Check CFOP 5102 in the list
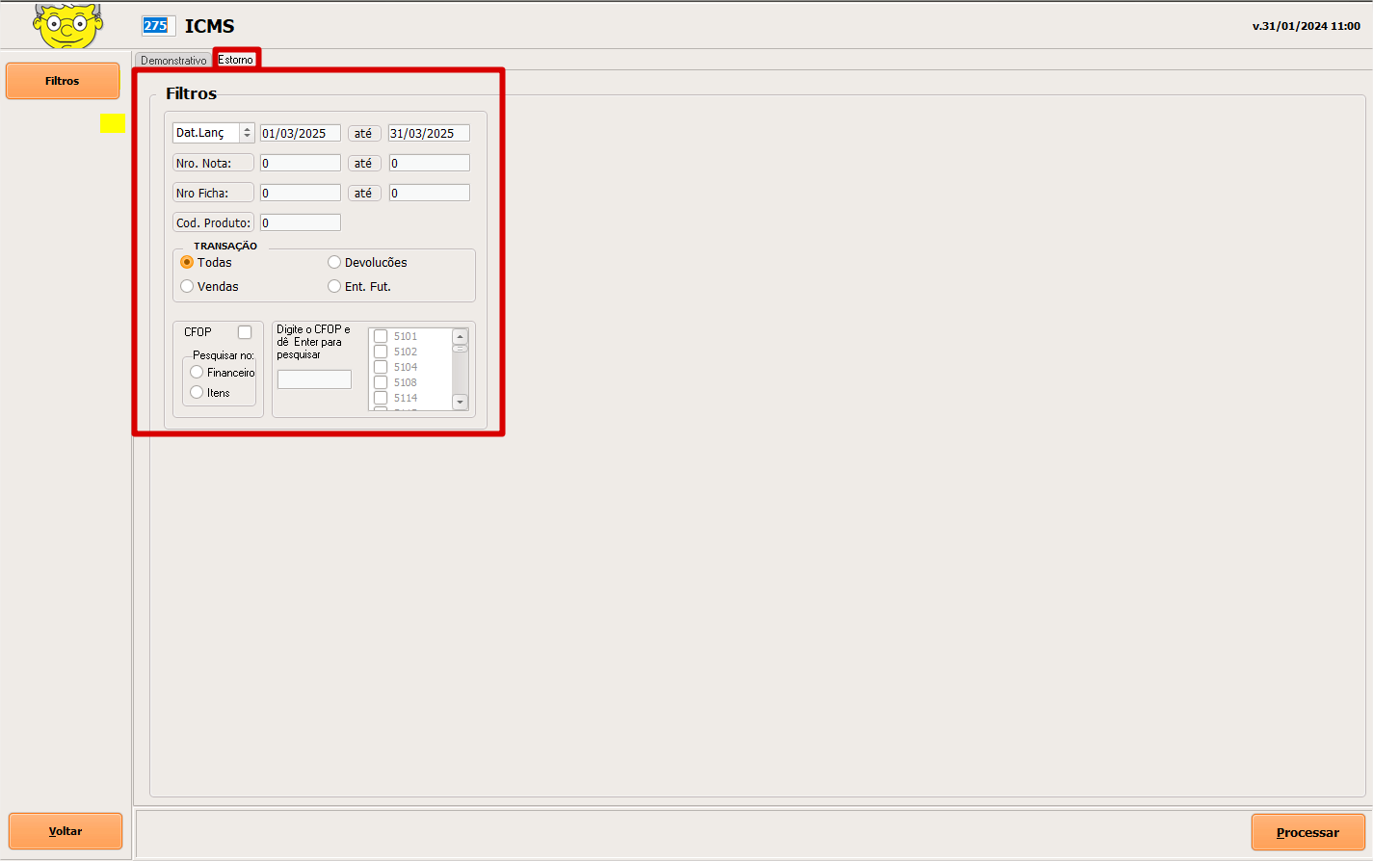The height and width of the screenshot is (861, 1373). click(x=381, y=352)
